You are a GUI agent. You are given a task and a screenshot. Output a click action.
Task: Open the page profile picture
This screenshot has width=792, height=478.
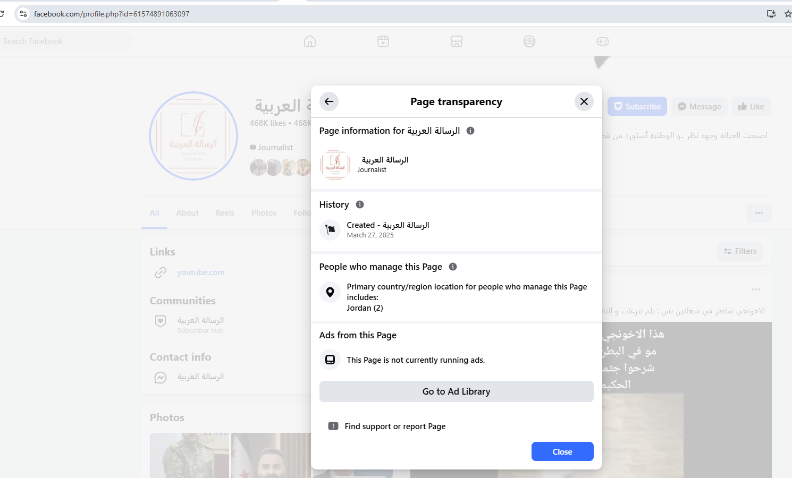(193, 136)
